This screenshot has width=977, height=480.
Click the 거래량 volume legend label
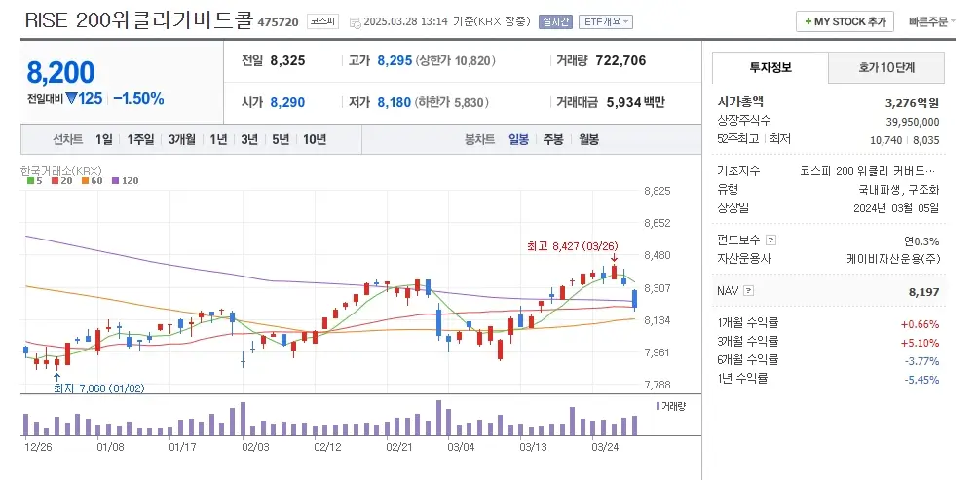[x=672, y=405]
